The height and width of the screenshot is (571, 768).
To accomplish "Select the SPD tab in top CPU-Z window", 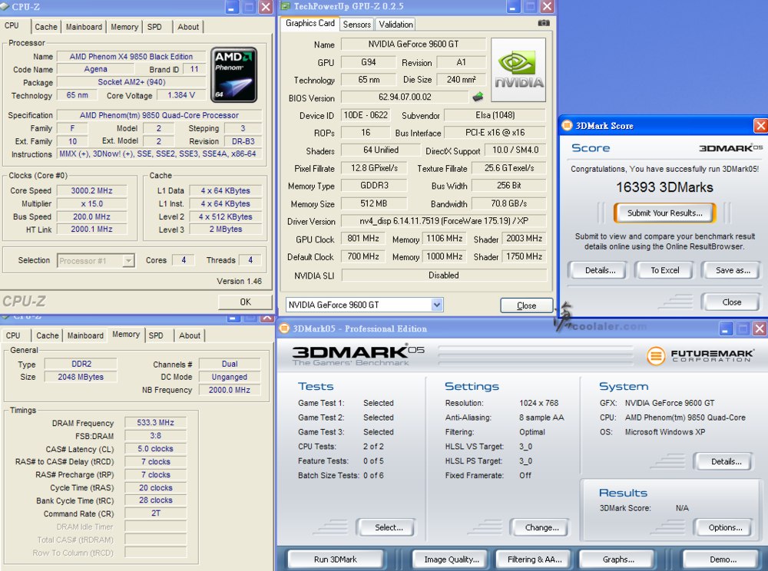I will tap(155, 27).
